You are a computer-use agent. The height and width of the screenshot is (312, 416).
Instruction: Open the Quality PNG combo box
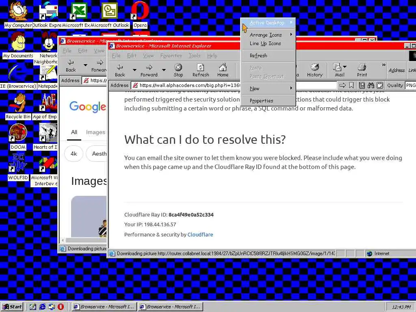[x=410, y=85]
